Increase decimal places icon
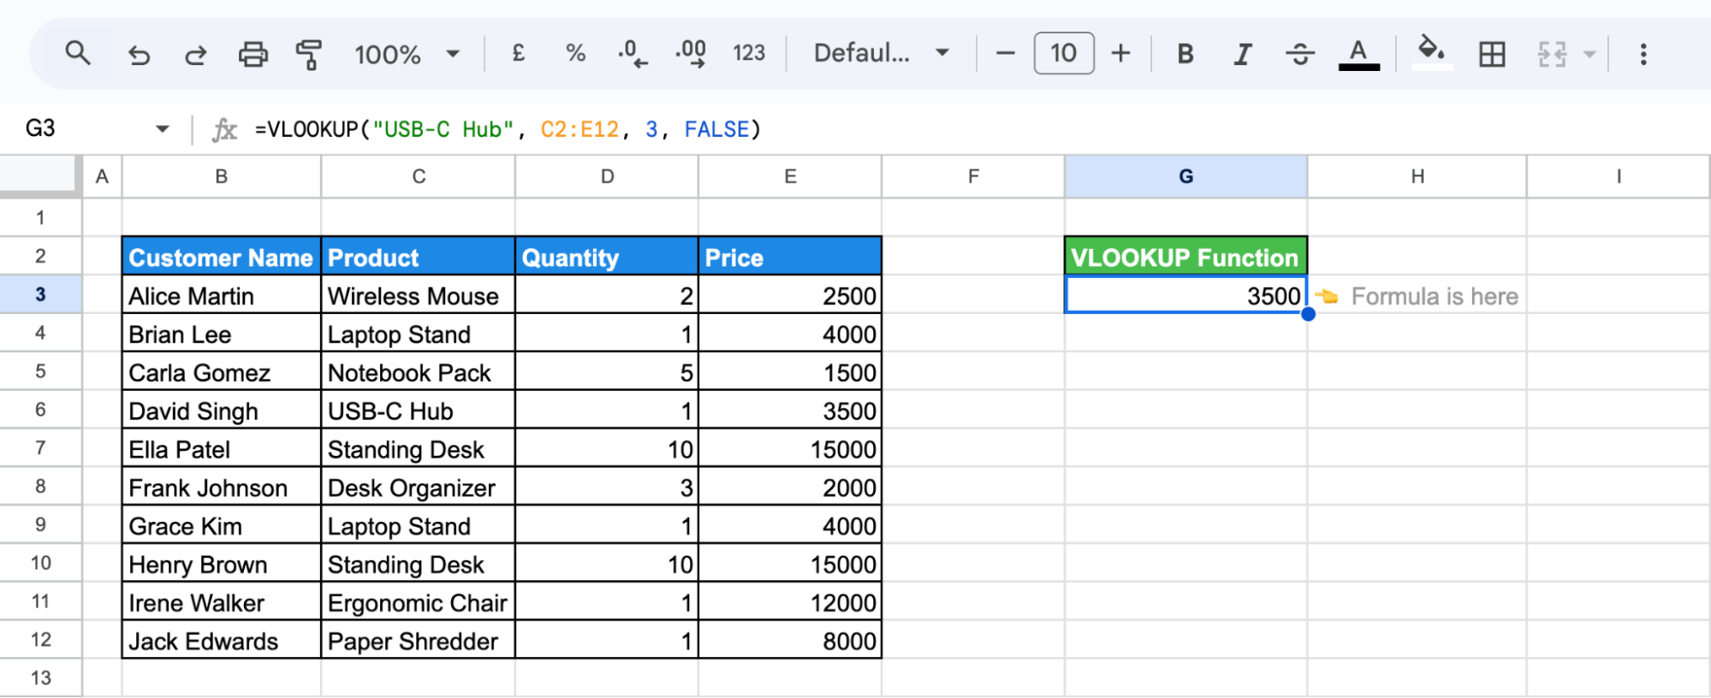Image resolution: width=1711 pixels, height=698 pixels. point(691,54)
